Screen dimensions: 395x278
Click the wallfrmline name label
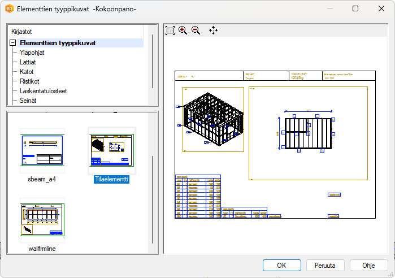pos(42,249)
